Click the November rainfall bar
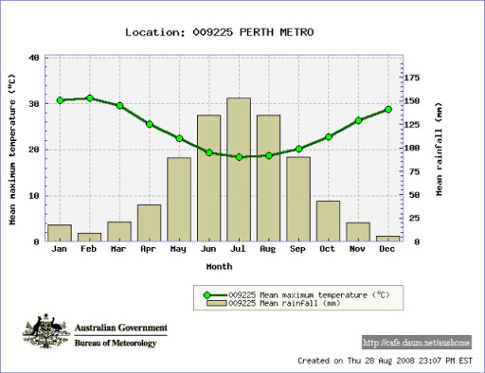This screenshot has width=485, height=373. [x=358, y=232]
